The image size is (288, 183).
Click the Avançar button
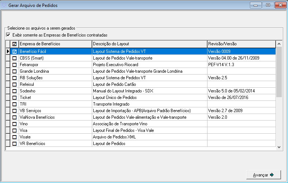[x=263, y=175]
